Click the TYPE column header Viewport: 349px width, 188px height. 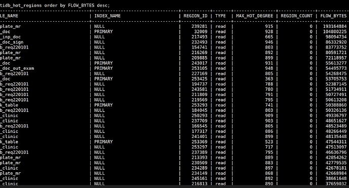[220, 16]
